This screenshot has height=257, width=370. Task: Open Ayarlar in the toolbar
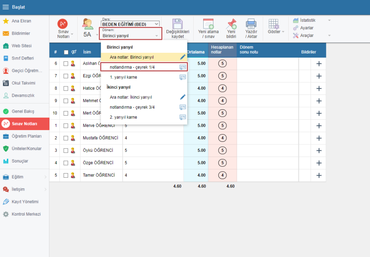click(x=303, y=28)
